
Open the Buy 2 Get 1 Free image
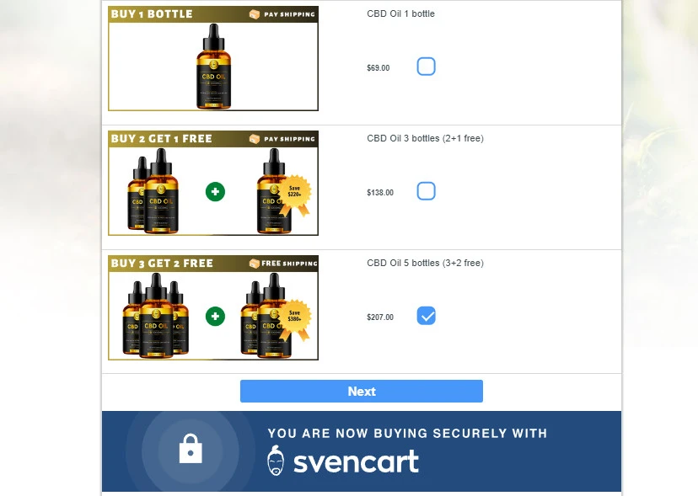[213, 183]
